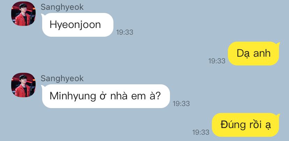
Task: Click the 19:33 timestamp beside Dạ anh
Action: pos(217,61)
